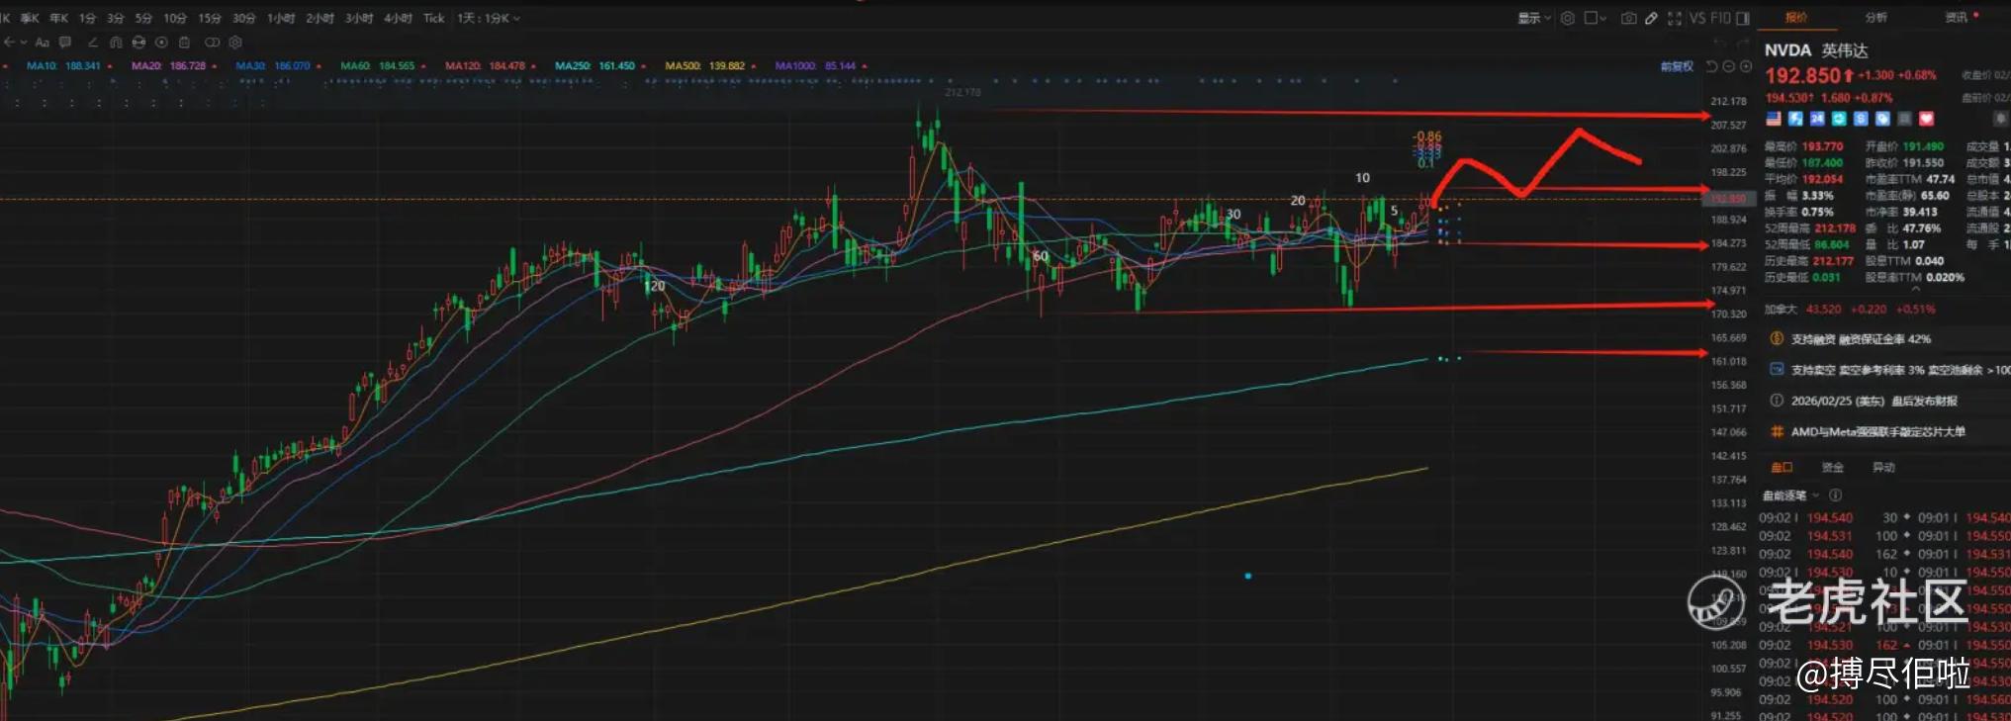This screenshot has height=721, width=2011.
Task: Click the 支持融资 margin info row
Action: (1861, 339)
